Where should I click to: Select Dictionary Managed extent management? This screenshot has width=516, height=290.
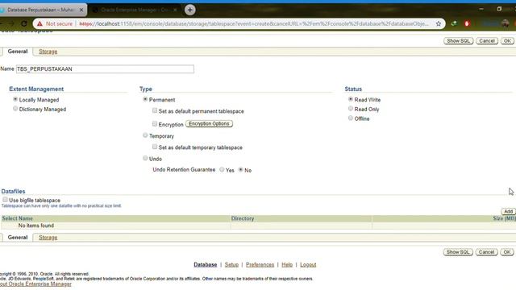tap(15, 109)
